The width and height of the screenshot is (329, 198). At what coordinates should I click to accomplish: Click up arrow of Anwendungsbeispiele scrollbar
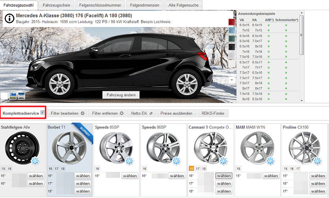[x=302, y=13]
